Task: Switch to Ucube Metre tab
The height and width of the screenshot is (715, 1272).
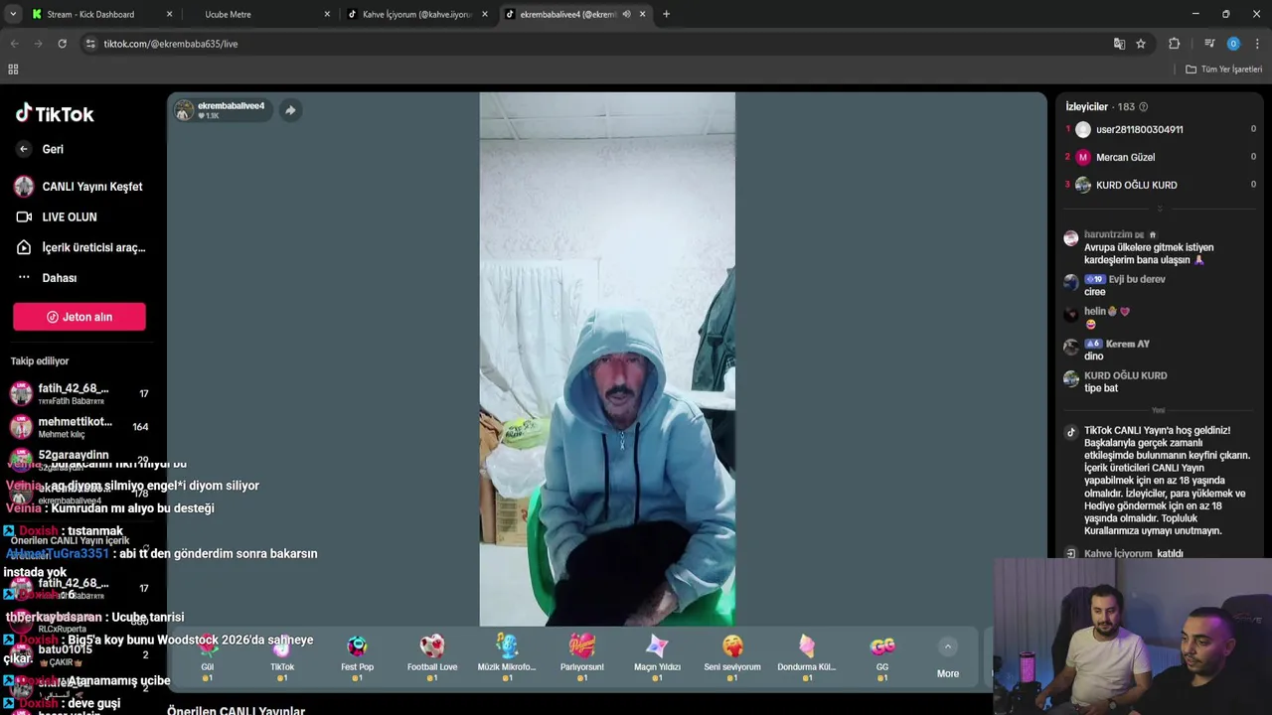Action: [x=258, y=14]
